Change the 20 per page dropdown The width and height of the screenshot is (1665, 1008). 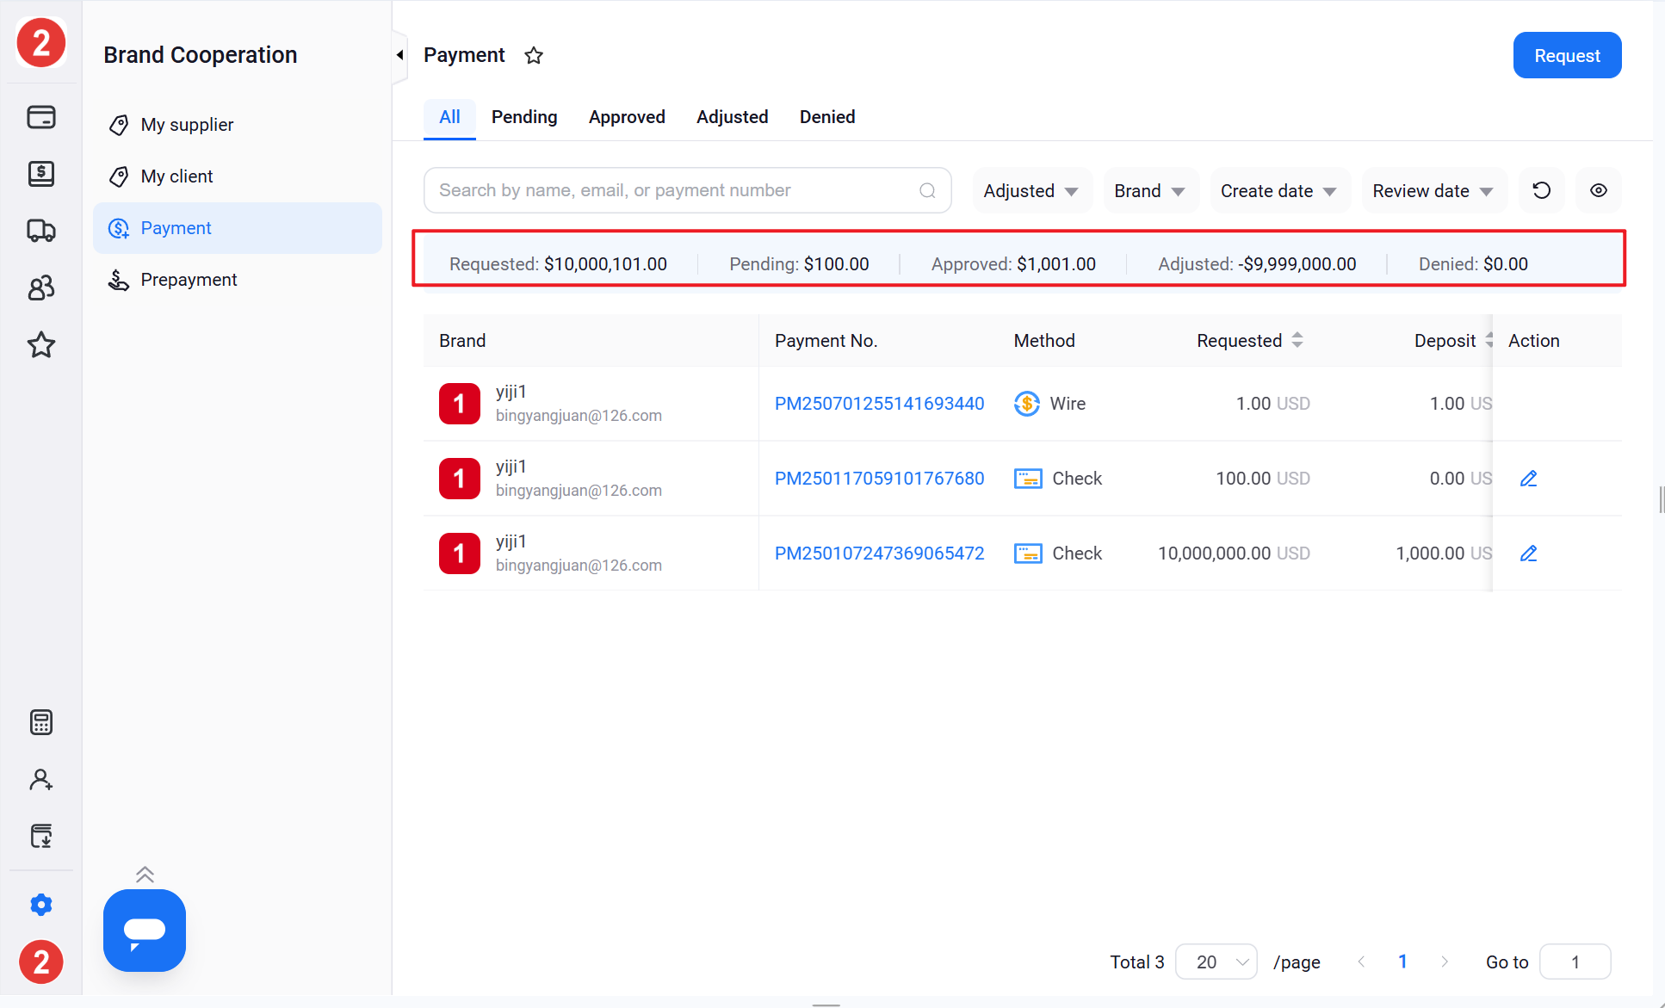click(x=1216, y=962)
